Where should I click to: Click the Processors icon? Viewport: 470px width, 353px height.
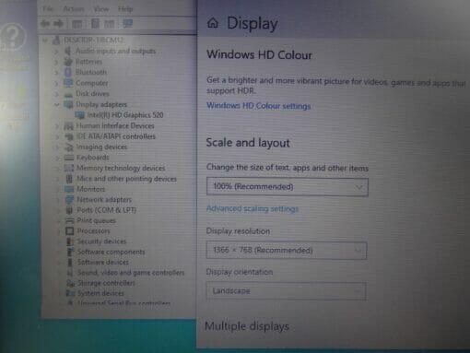coord(70,231)
